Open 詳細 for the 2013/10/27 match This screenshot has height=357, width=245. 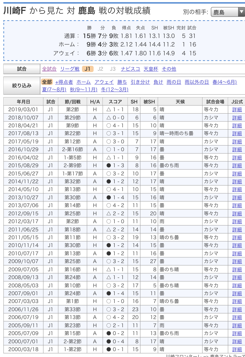point(237,197)
